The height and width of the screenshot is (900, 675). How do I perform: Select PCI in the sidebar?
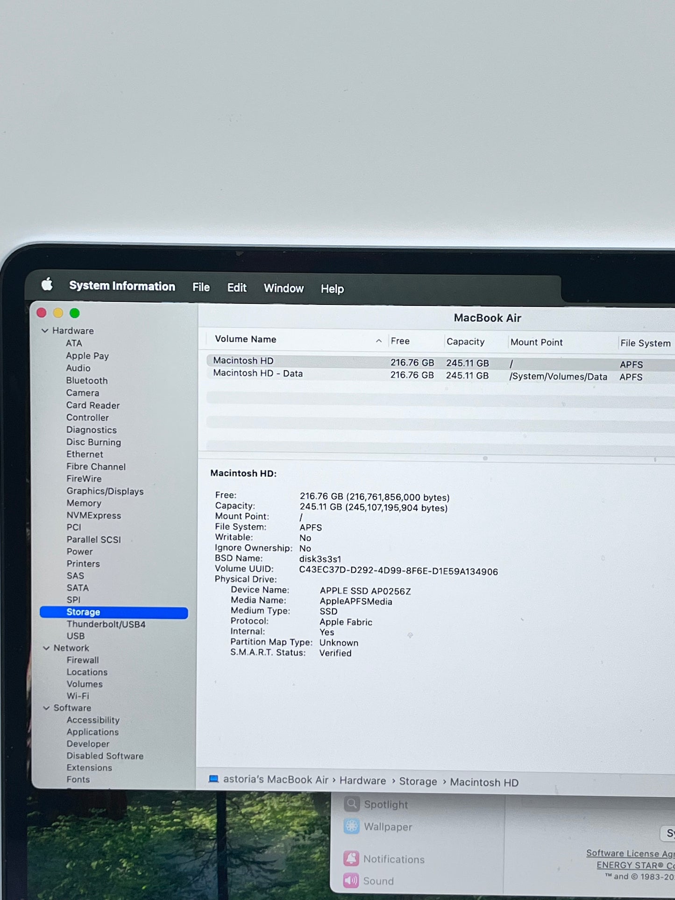(x=74, y=527)
